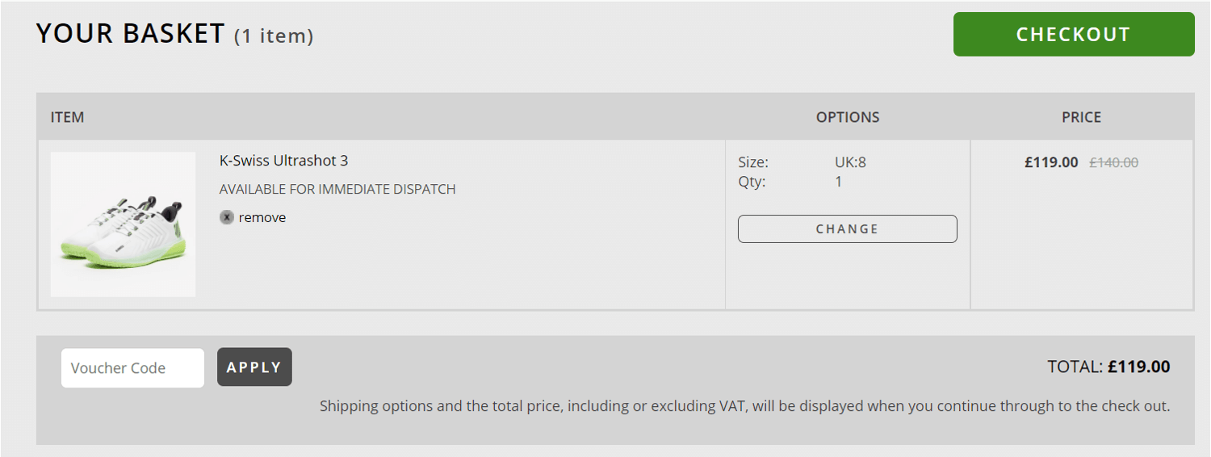Click the quantity value 1
This screenshot has width=1211, height=457.
839,182
